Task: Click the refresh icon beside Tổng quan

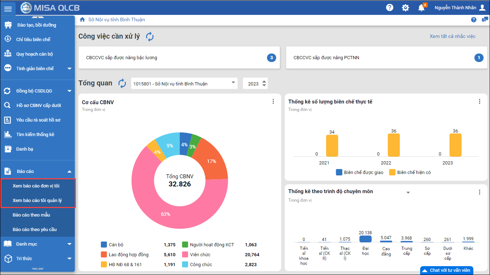Action: [122, 84]
